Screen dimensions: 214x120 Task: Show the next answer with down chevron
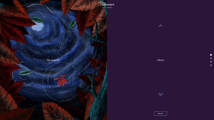point(160,94)
